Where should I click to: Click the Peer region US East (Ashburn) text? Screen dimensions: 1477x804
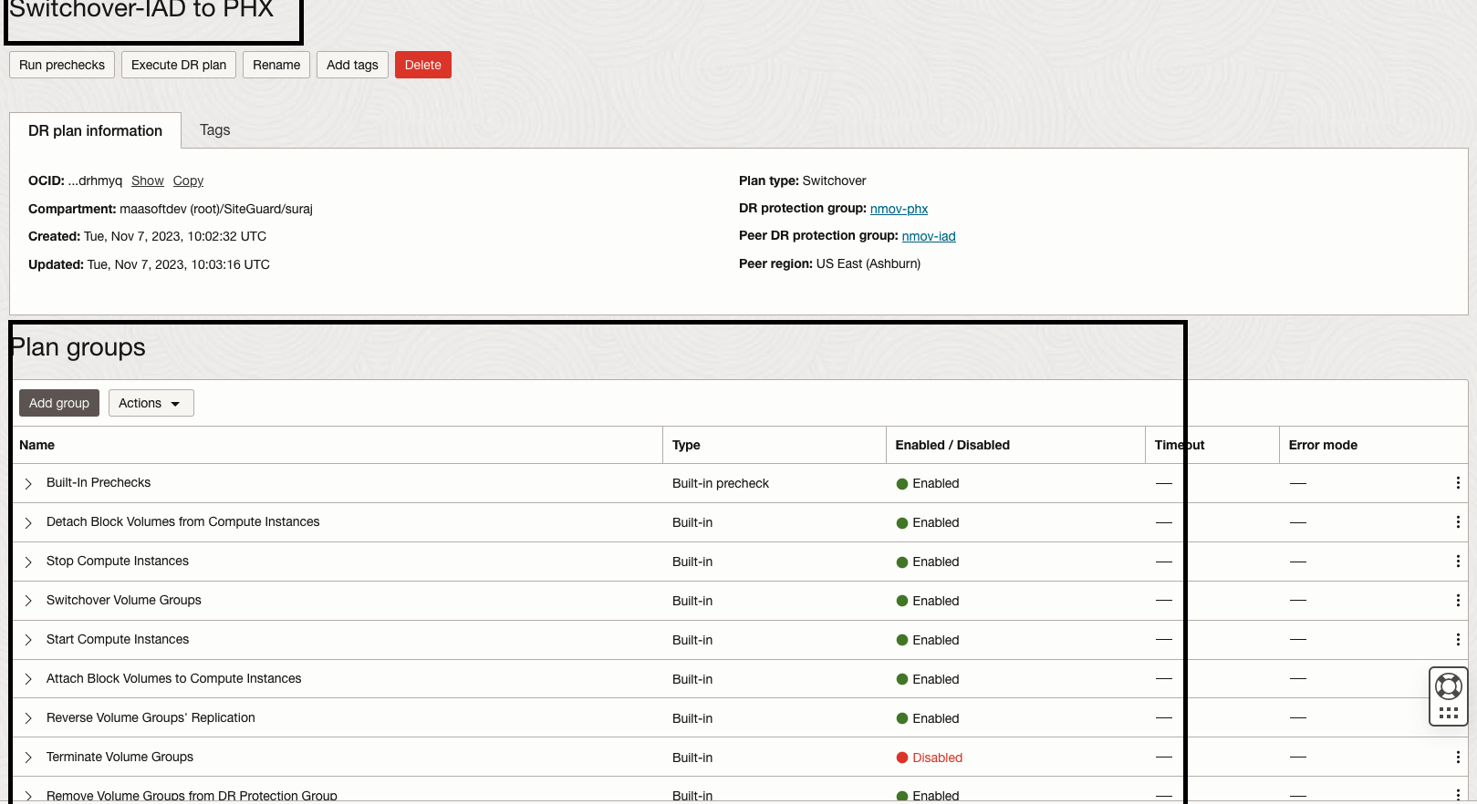point(829,264)
